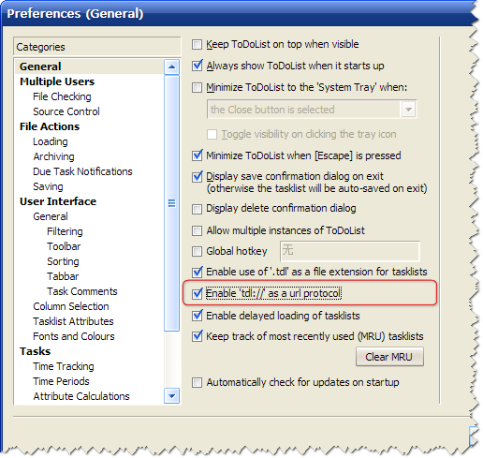This screenshot has height=458, width=483.
Task: Select the Tasks category
Action: tap(35, 351)
